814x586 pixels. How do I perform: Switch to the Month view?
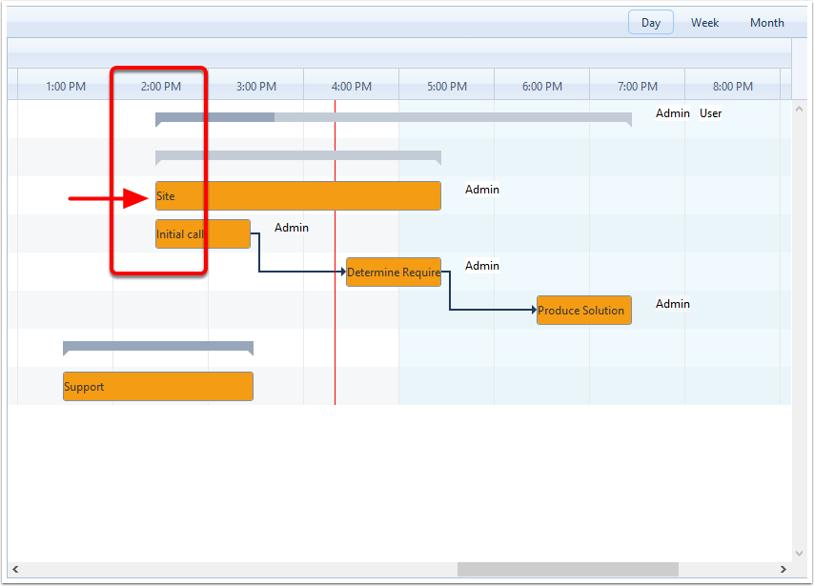tap(766, 22)
